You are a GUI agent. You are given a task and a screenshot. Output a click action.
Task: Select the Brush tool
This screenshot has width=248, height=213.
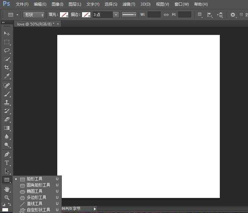7,94
